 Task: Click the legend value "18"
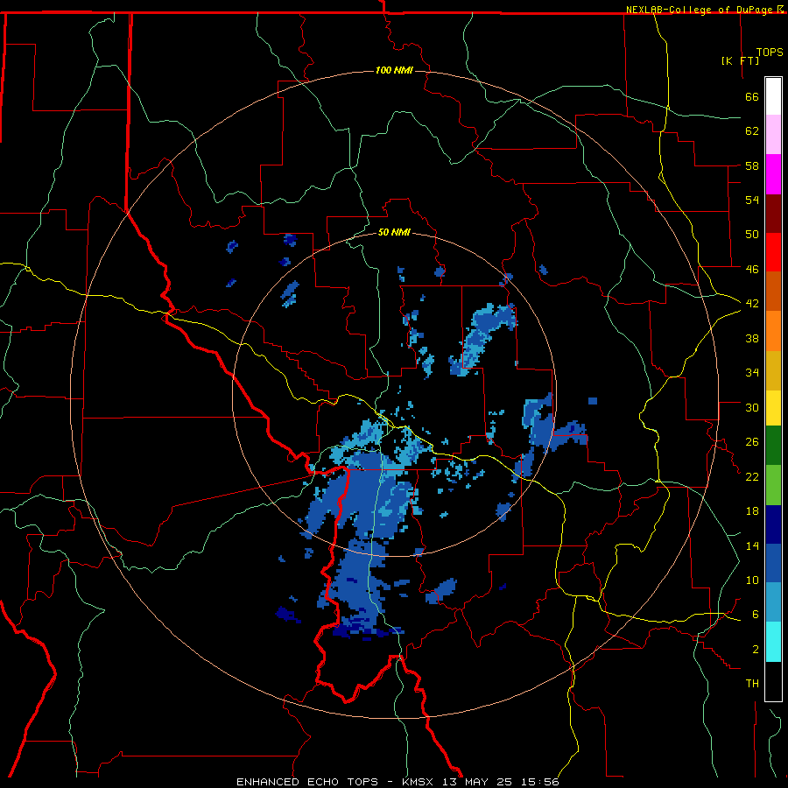752,511
